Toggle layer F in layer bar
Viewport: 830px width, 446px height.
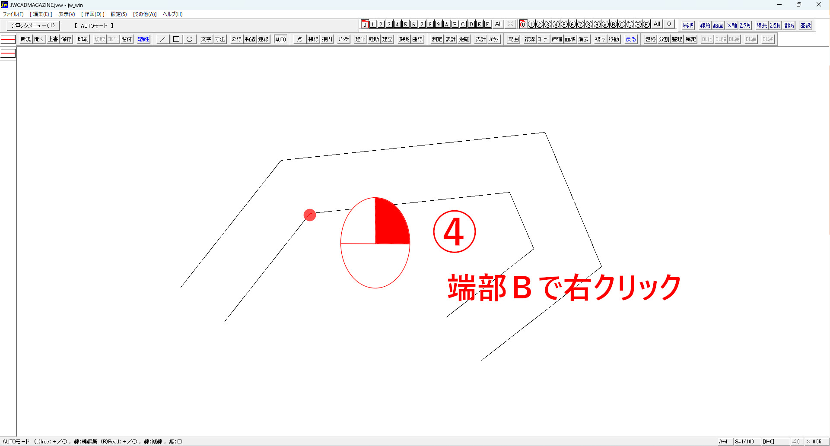coord(488,25)
